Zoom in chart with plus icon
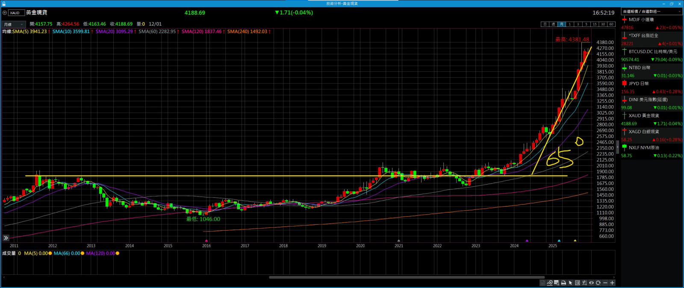The height and width of the screenshot is (288, 684). tap(612, 283)
